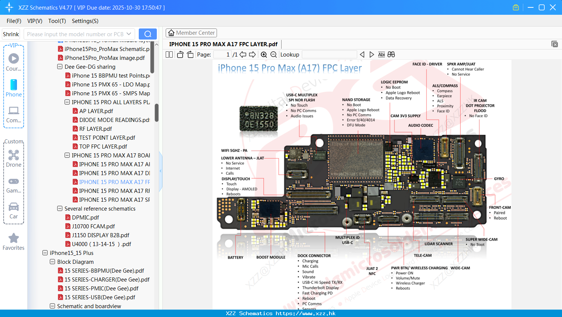Open Favorites in the sidebar

14,242
